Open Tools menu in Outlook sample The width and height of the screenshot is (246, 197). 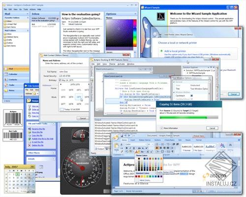pyautogui.click(x=26, y=9)
